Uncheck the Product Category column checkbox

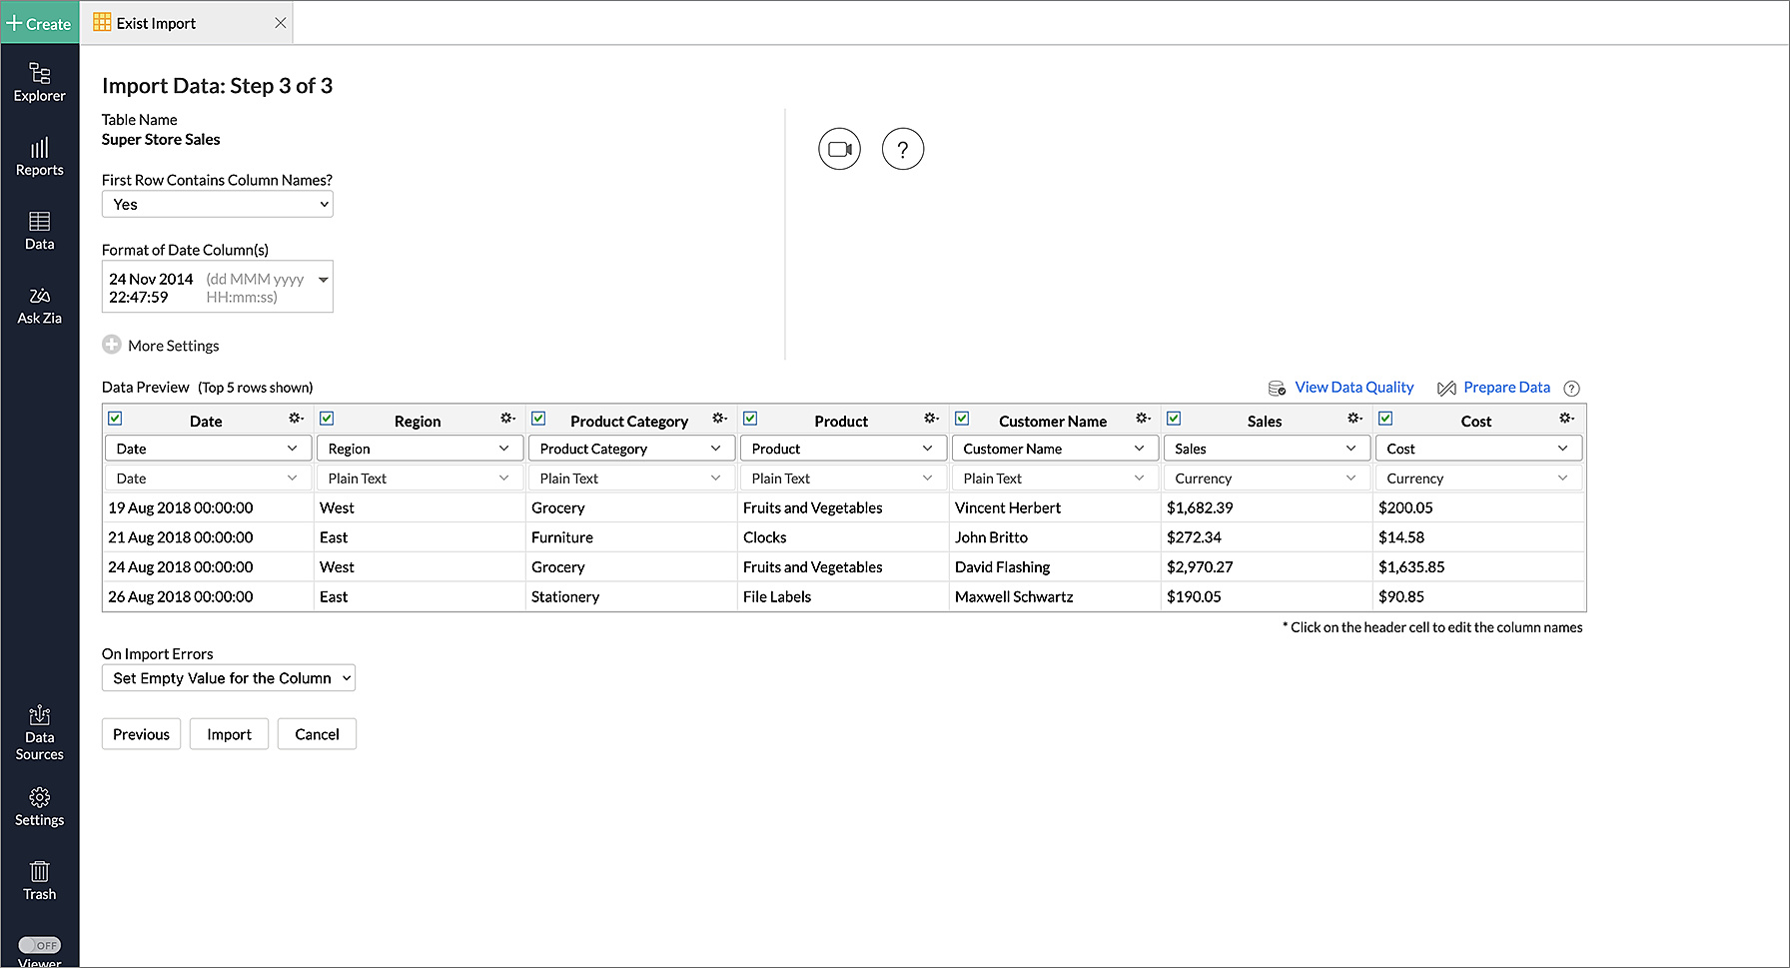538,419
